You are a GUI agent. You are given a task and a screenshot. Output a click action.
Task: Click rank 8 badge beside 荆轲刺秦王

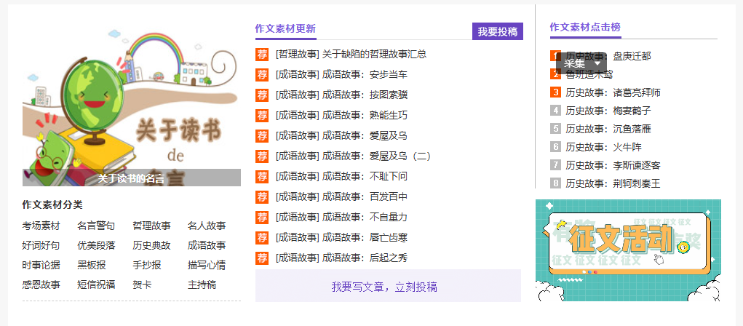click(x=555, y=183)
